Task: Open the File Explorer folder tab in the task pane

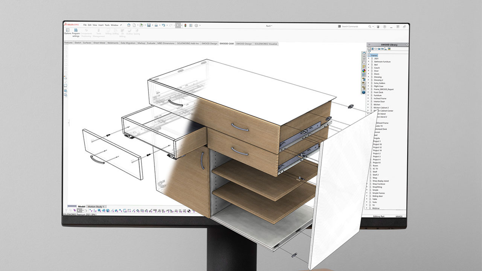Action: pos(364,62)
